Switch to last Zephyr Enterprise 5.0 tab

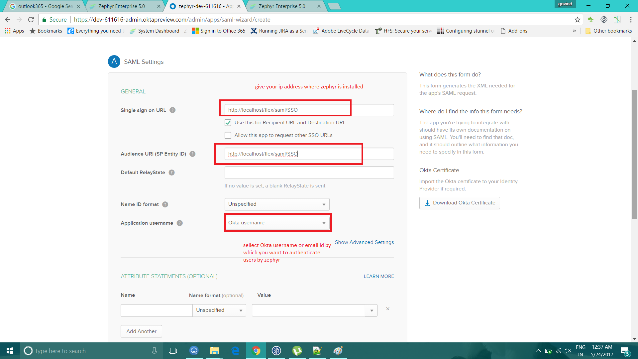point(282,6)
